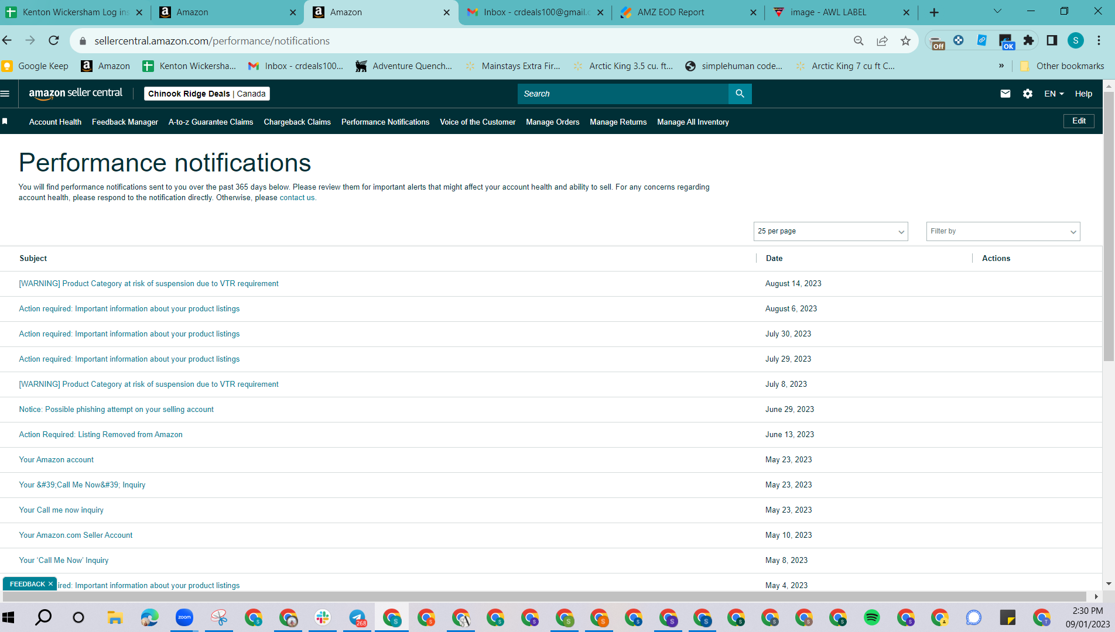Click the horizontal scrollbar right arrow
This screenshot has width=1115, height=632.
point(1096,596)
